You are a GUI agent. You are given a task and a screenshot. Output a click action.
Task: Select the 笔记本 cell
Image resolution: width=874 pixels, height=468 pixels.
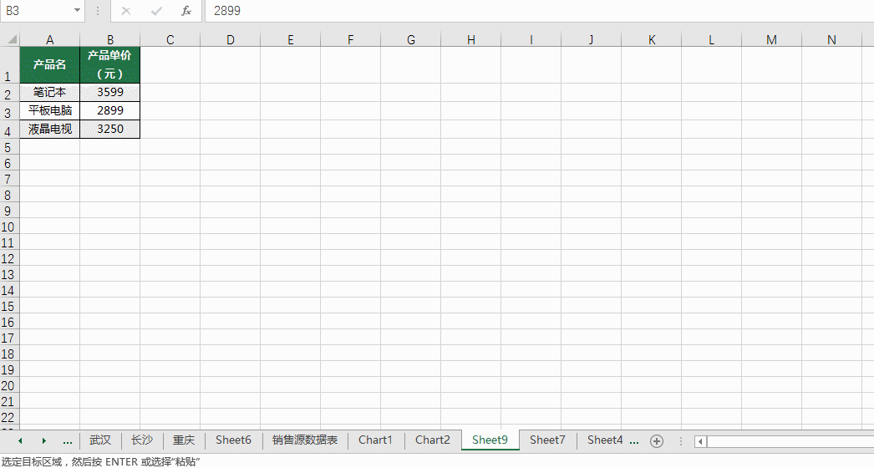pos(49,93)
